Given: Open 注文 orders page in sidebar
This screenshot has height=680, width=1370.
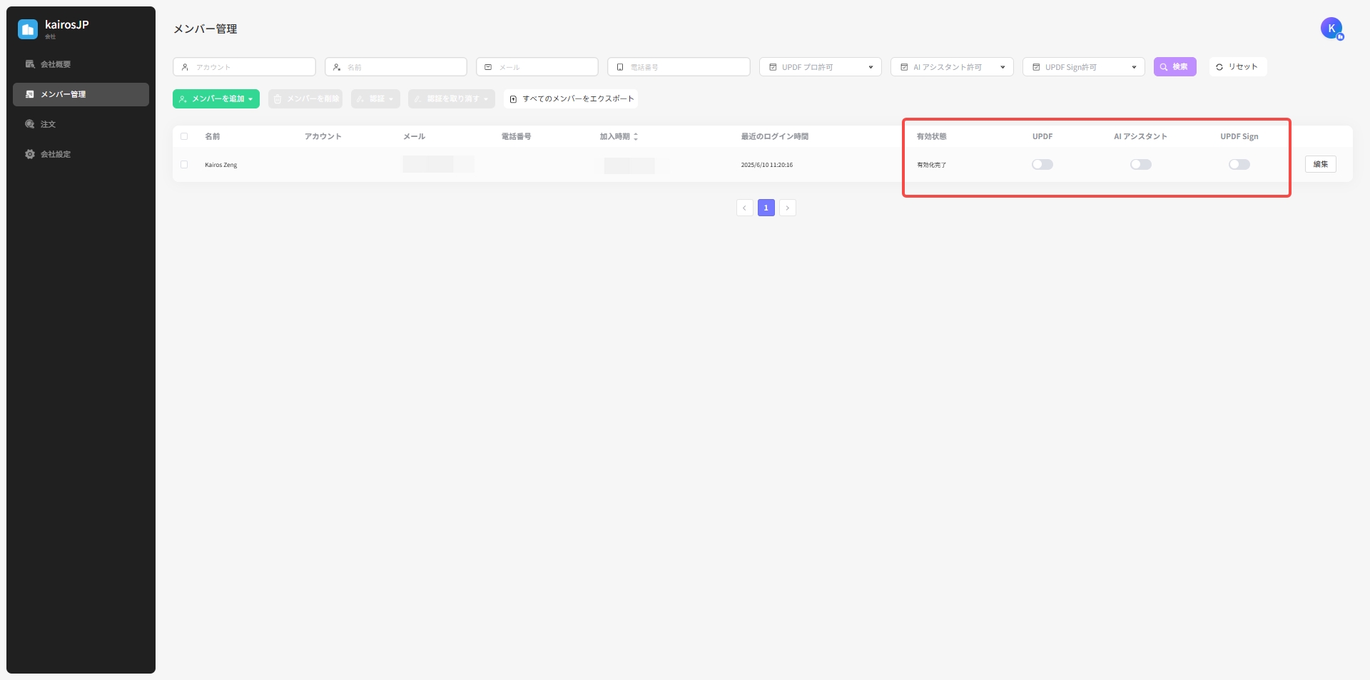Looking at the screenshot, I should click(81, 124).
